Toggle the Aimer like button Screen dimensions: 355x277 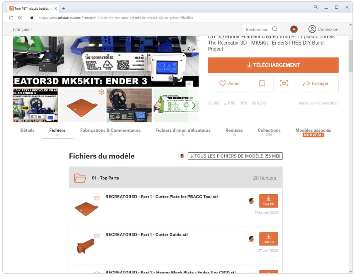coord(230,83)
